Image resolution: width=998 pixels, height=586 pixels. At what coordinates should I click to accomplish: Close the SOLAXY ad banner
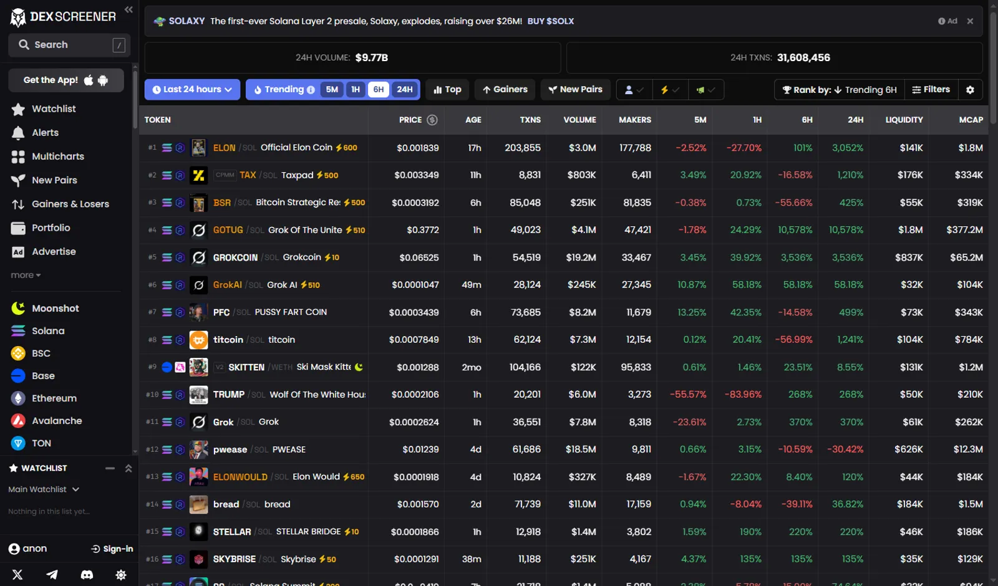pyautogui.click(x=970, y=21)
